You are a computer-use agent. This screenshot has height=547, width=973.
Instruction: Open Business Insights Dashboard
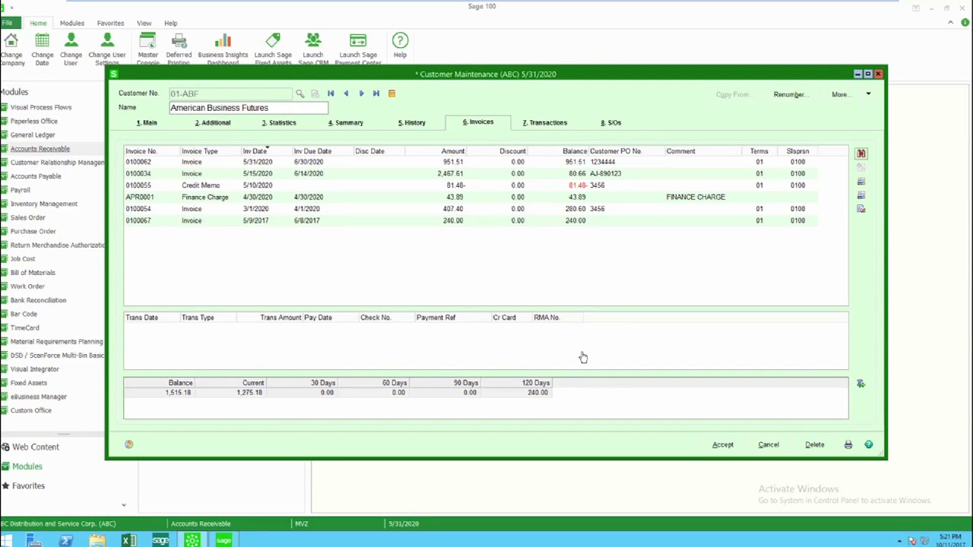pos(223,49)
